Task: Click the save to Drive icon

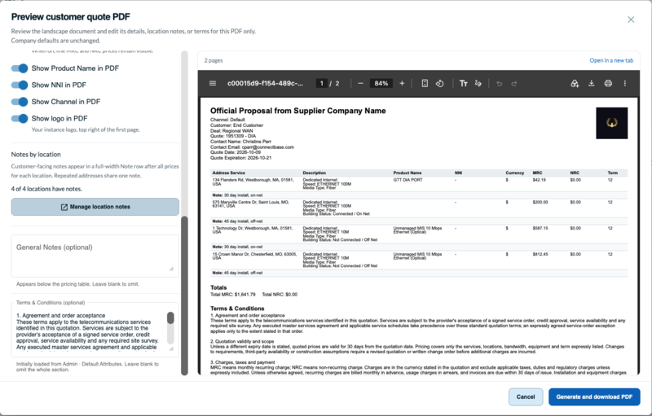Action: (575, 84)
